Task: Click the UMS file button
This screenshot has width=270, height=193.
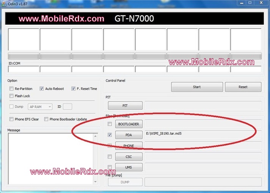Action: (129, 167)
